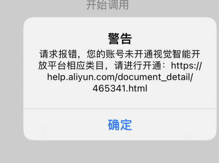Click the 放平台相应类目 phrase in the message

71,66
